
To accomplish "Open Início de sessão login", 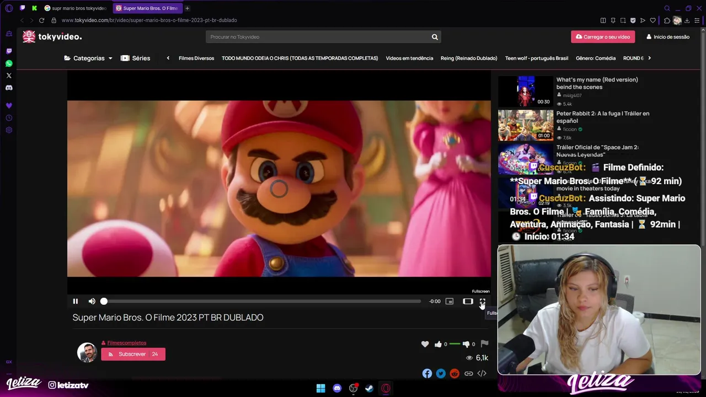I will pyautogui.click(x=668, y=37).
